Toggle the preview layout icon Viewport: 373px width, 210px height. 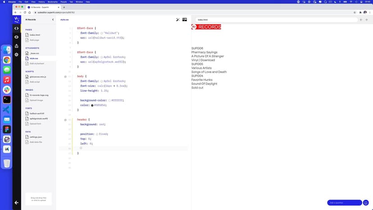pos(185,20)
